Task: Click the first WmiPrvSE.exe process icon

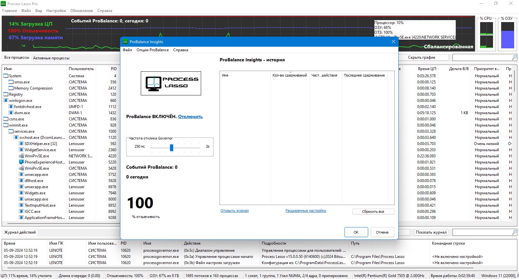Action: tap(21, 156)
